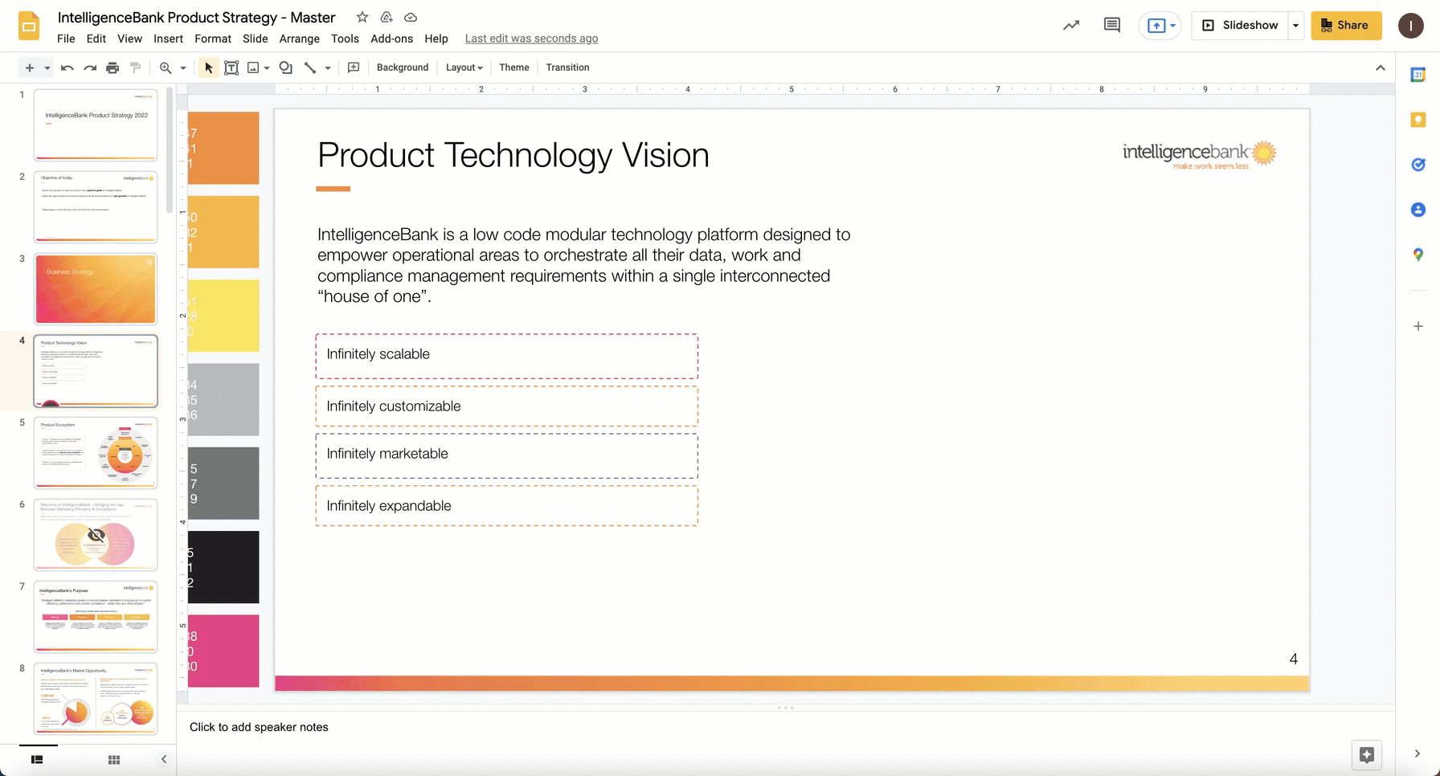The height and width of the screenshot is (776, 1440).
Task: Select the Shape tool icon
Action: (x=285, y=67)
